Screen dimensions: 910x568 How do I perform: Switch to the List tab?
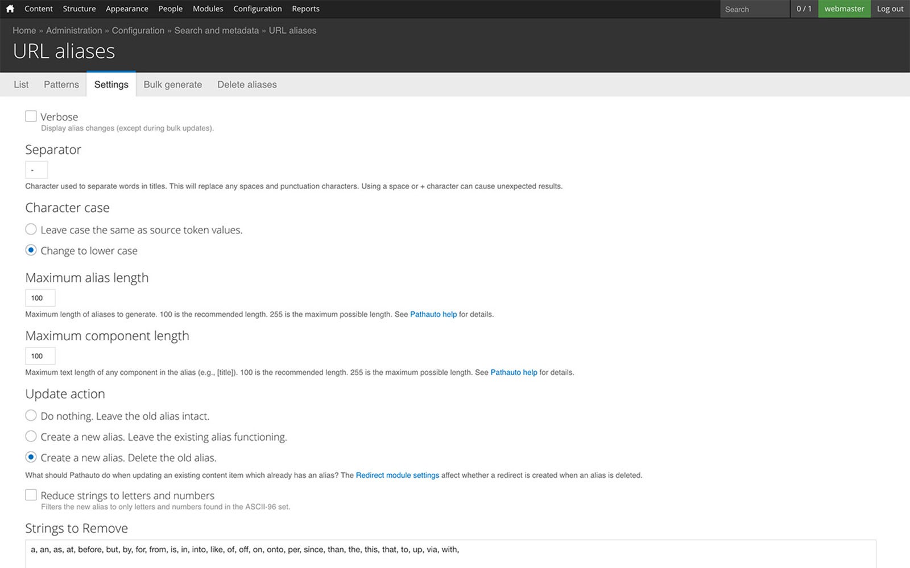point(21,85)
